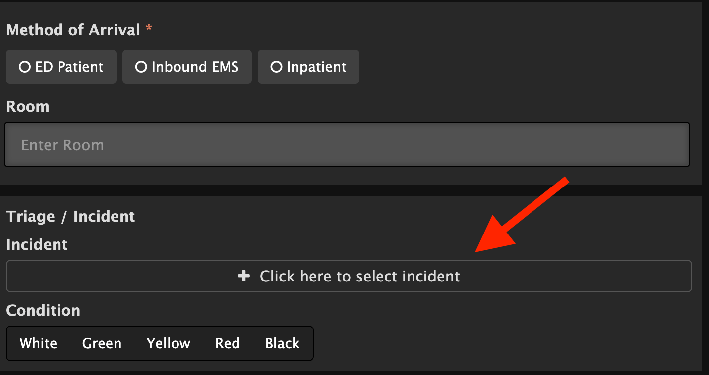Viewport: 709px width, 375px height.
Task: Click the circle icon beside ED Patient
Action: click(25, 67)
